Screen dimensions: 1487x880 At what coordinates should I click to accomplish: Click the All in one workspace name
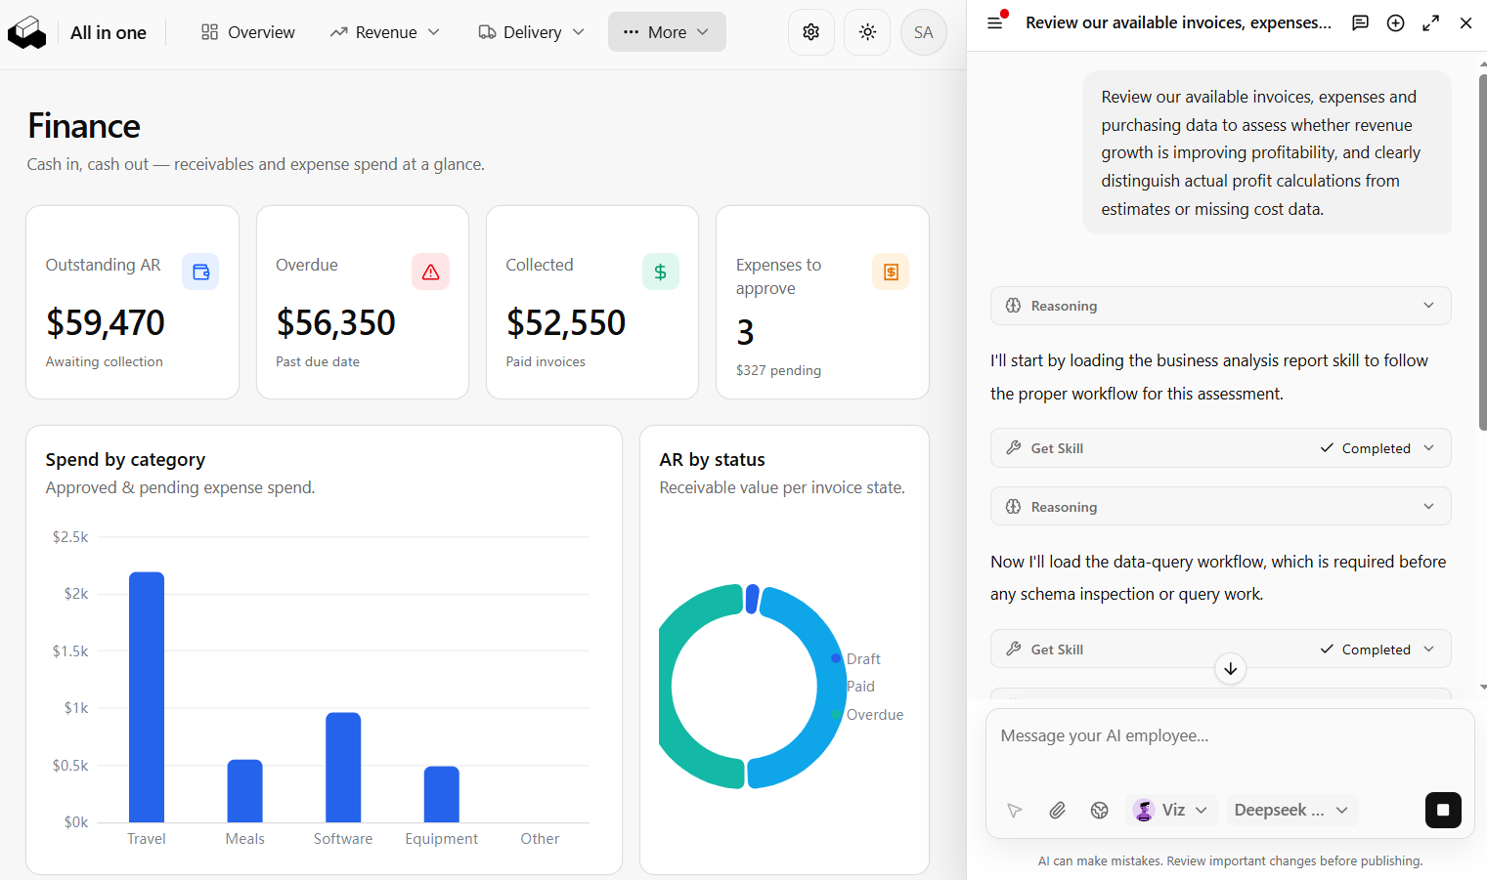point(109,32)
